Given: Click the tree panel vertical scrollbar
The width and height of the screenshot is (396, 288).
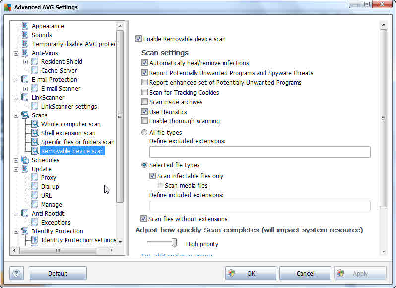Looking at the screenshot, I should 120,116.
